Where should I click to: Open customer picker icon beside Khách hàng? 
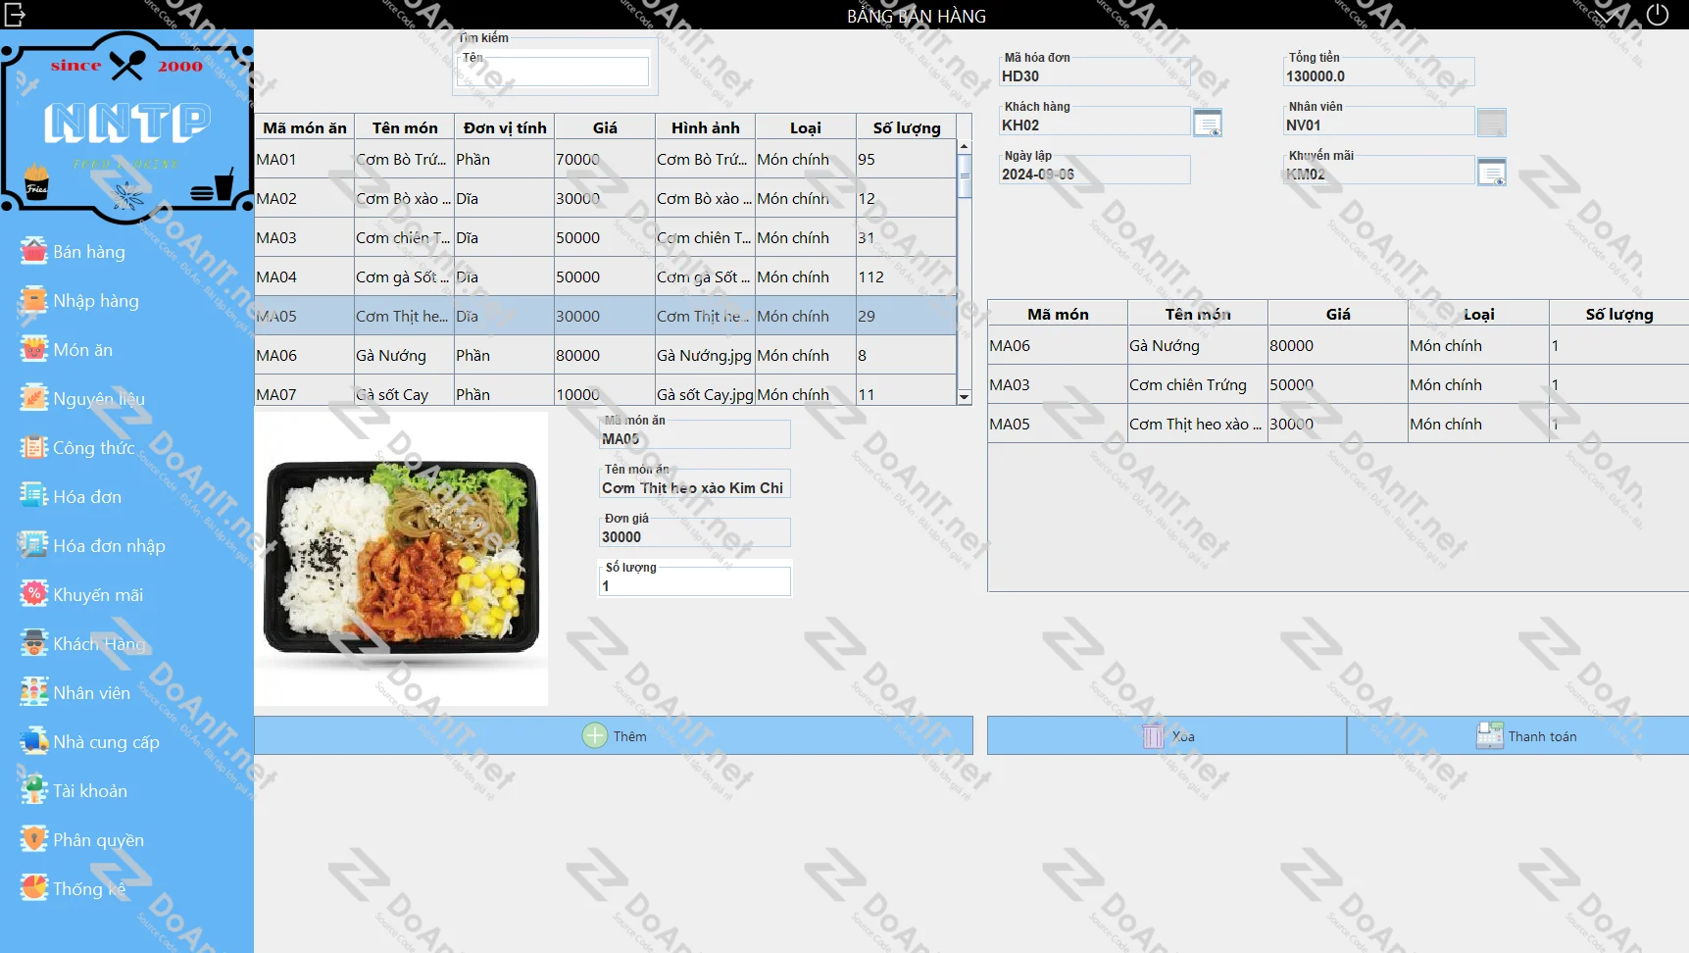pyautogui.click(x=1207, y=124)
